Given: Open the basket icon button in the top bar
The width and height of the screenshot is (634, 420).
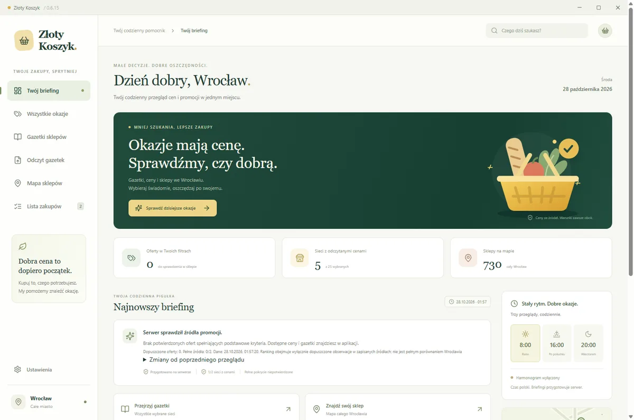Looking at the screenshot, I should point(605,31).
